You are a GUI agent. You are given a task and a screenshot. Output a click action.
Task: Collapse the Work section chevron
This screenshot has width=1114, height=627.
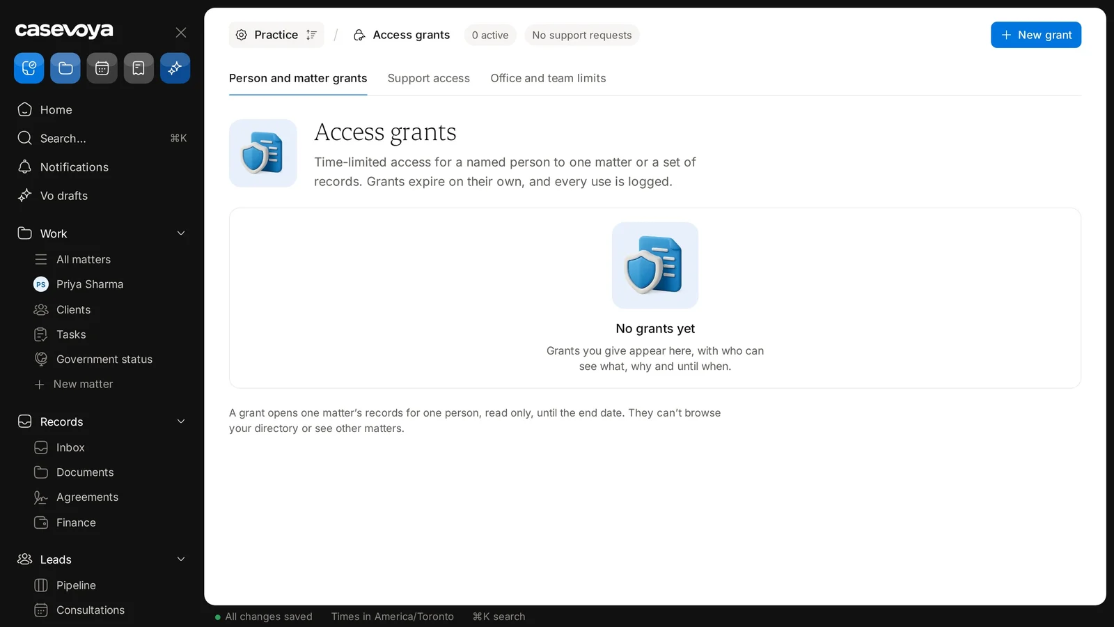181,233
